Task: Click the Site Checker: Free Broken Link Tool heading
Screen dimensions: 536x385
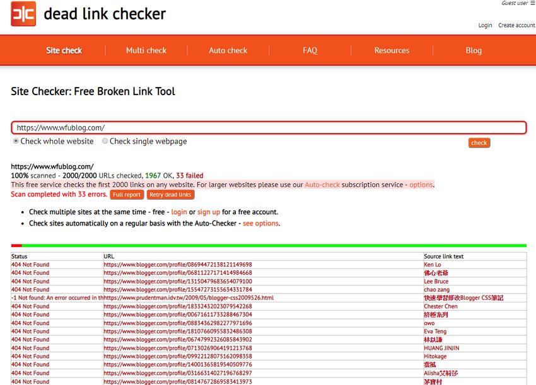Action: pos(93,91)
